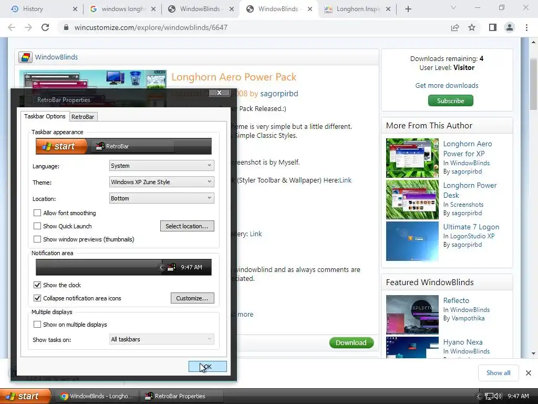Switch to the Longhorn Inspir tab
The image size is (538, 404).
pos(357,9)
